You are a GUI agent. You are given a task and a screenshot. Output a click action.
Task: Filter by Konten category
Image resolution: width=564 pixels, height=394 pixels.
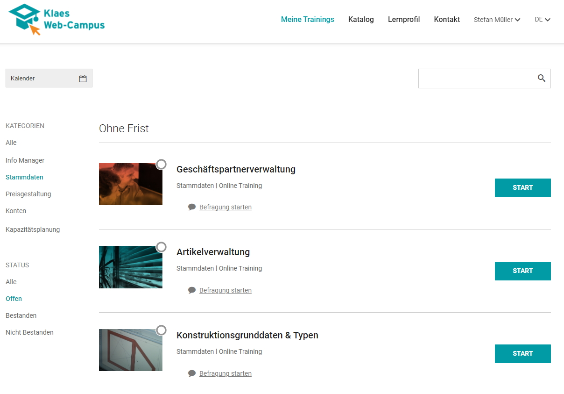[x=16, y=211]
